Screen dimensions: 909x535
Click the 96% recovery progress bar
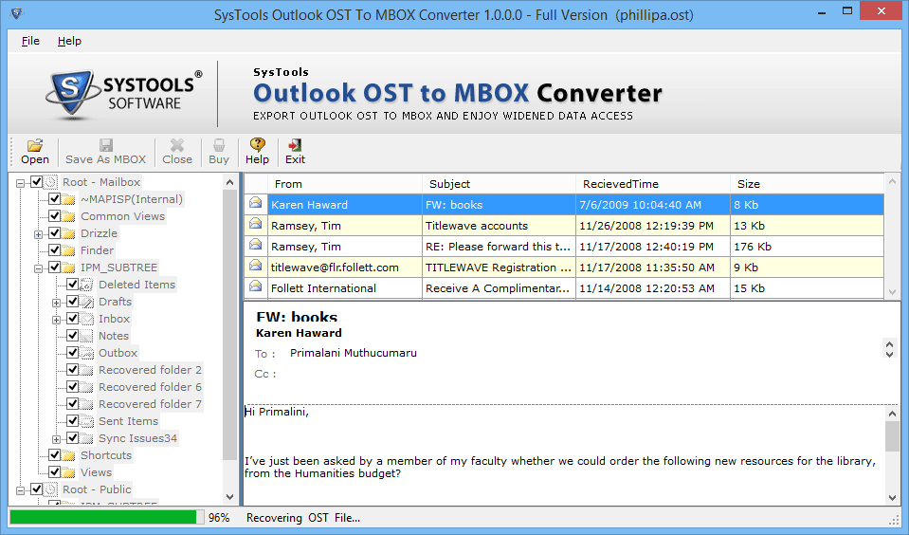[107, 518]
